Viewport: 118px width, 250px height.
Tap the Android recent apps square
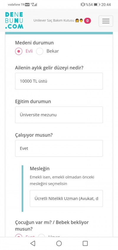[x=85, y=243]
